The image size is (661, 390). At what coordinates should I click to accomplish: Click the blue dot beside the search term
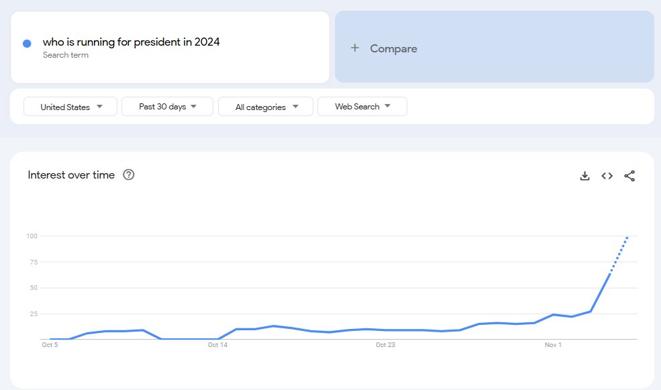(27, 44)
